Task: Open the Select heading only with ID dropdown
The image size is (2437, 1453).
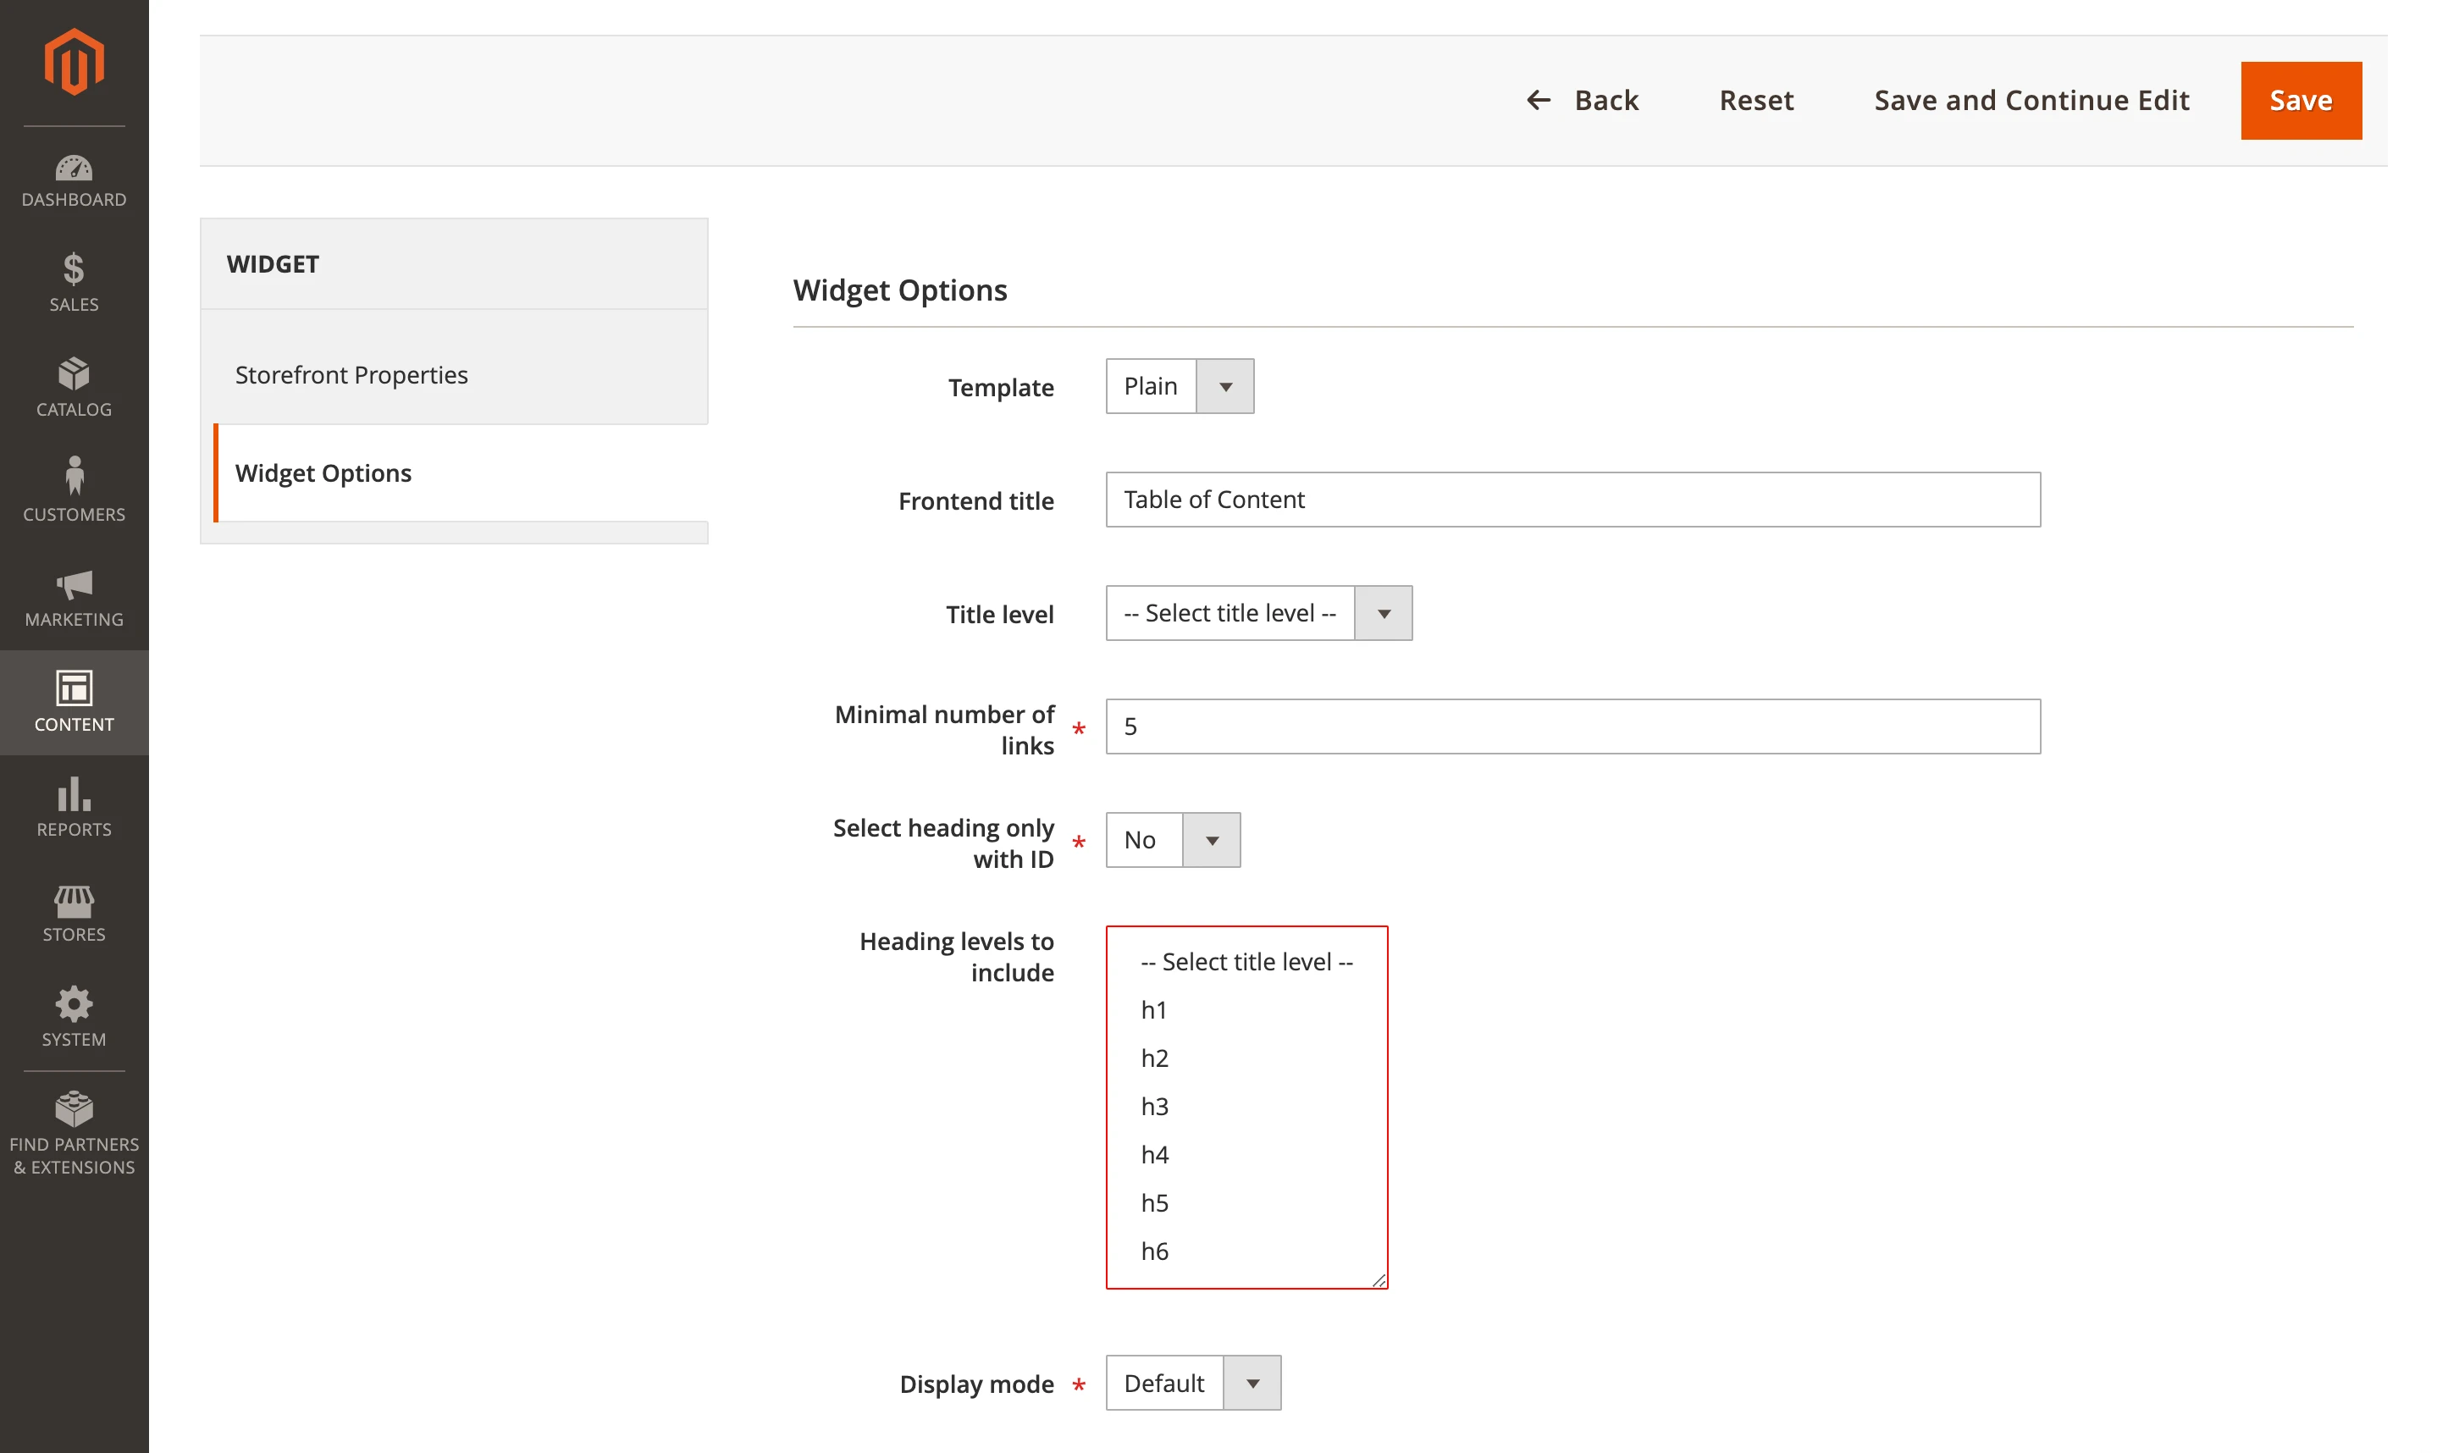Action: point(1172,840)
